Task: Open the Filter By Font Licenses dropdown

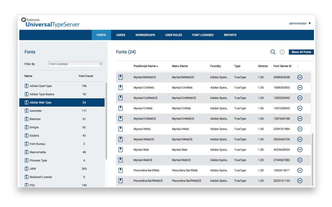Action: tap(75, 64)
